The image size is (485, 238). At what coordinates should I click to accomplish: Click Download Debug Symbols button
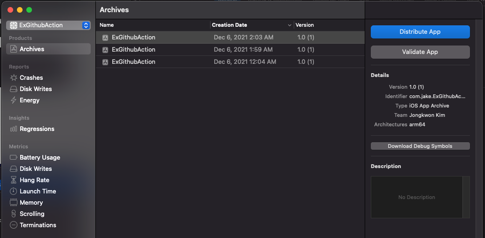(x=420, y=146)
